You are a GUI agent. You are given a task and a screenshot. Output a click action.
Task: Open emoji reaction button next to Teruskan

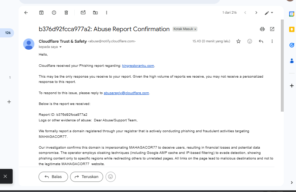110,177
